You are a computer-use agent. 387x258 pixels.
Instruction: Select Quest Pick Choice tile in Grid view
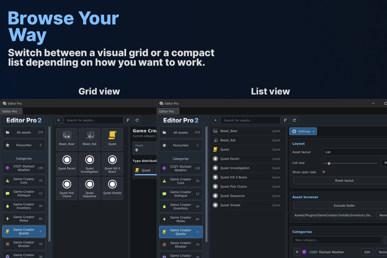(67, 188)
